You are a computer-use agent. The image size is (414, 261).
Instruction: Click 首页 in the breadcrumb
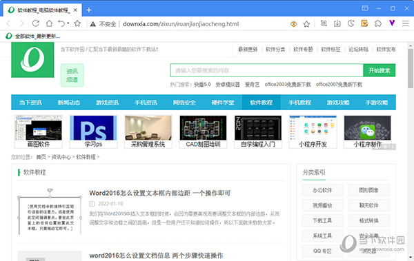point(41,157)
